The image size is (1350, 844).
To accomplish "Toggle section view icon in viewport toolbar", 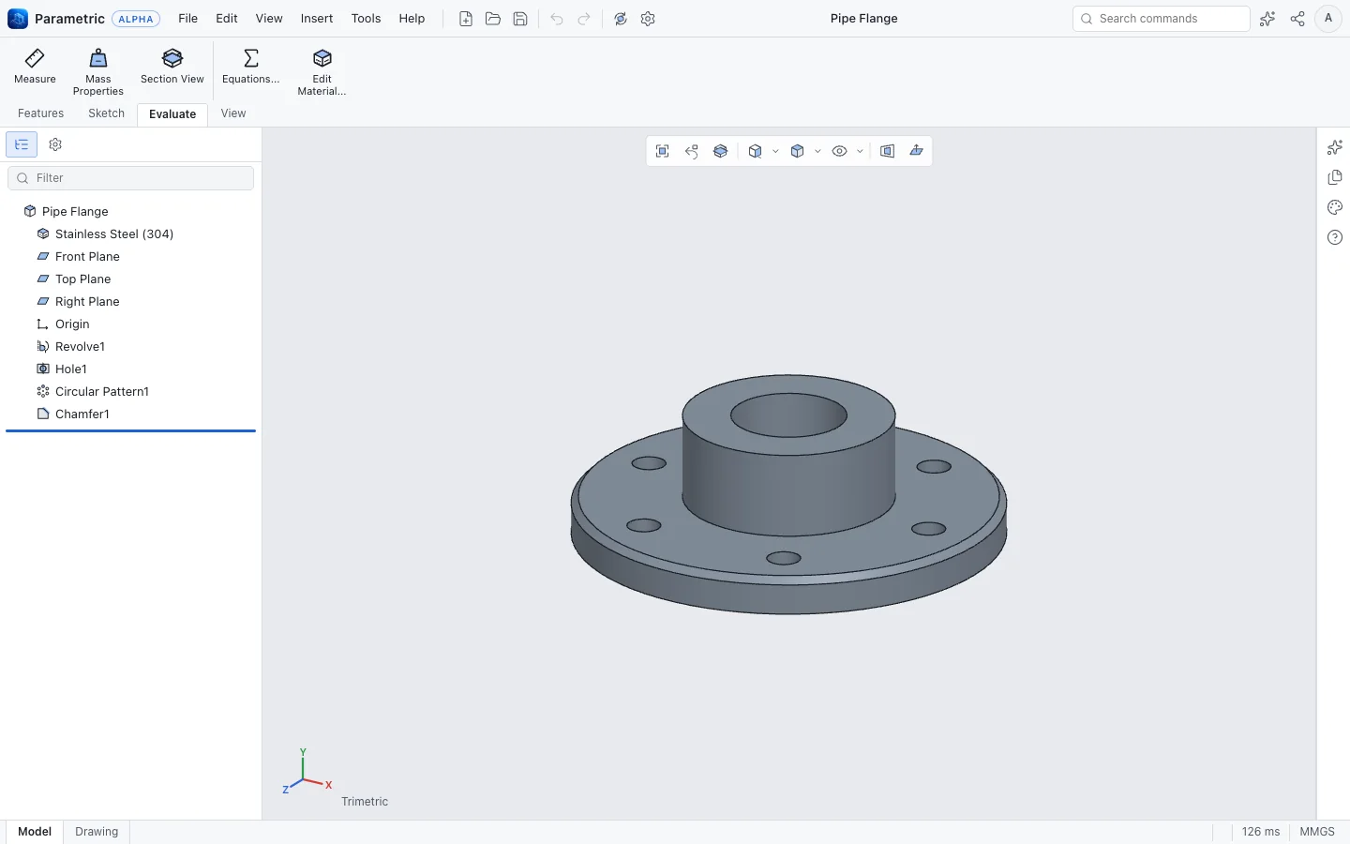I will click(x=721, y=151).
